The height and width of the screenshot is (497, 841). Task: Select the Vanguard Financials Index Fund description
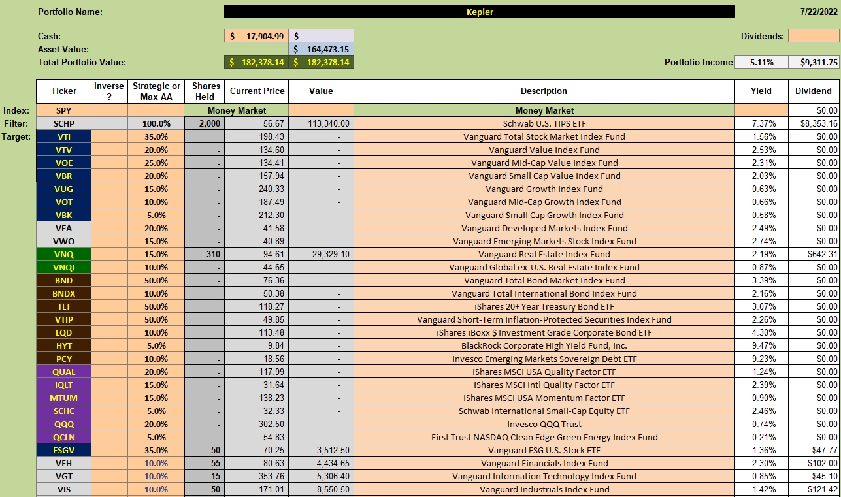click(x=544, y=463)
